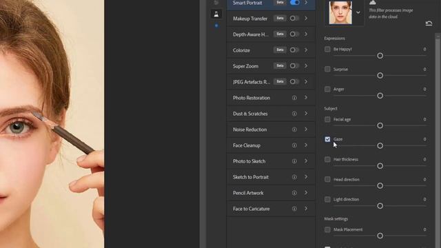This screenshot has width=441, height=248.
Task: Select the Noise Reduction filter name
Action: [249, 130]
